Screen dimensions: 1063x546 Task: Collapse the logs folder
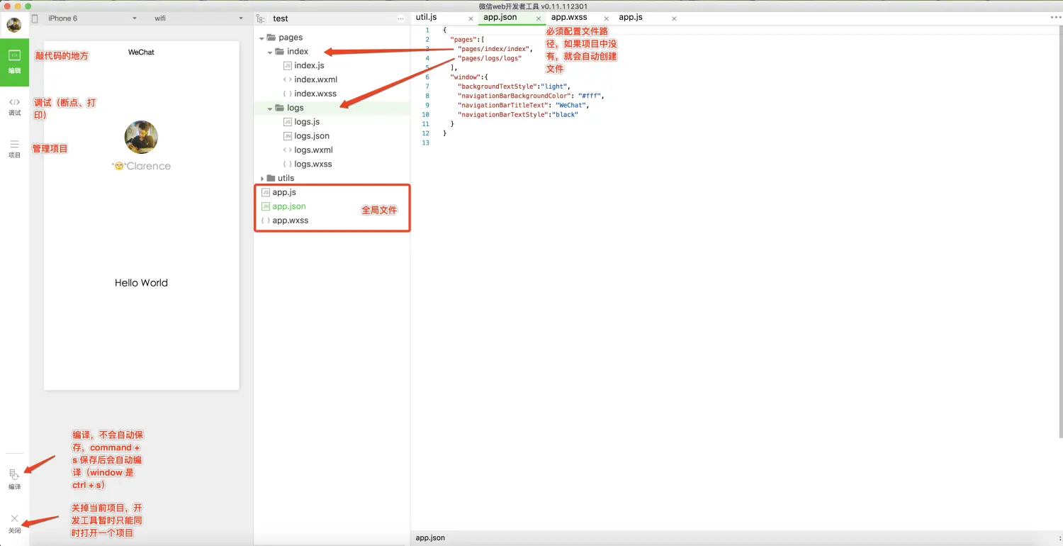coord(270,108)
